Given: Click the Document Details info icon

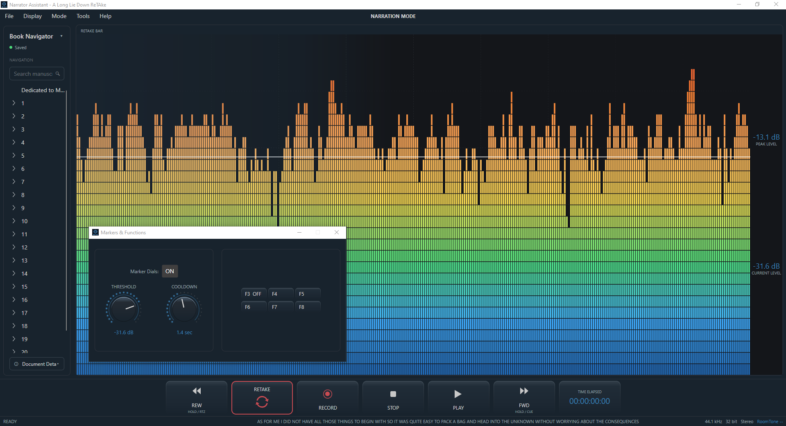Looking at the screenshot, I should (x=16, y=364).
